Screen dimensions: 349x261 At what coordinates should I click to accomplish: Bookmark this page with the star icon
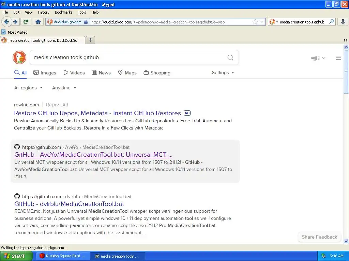[255, 22]
